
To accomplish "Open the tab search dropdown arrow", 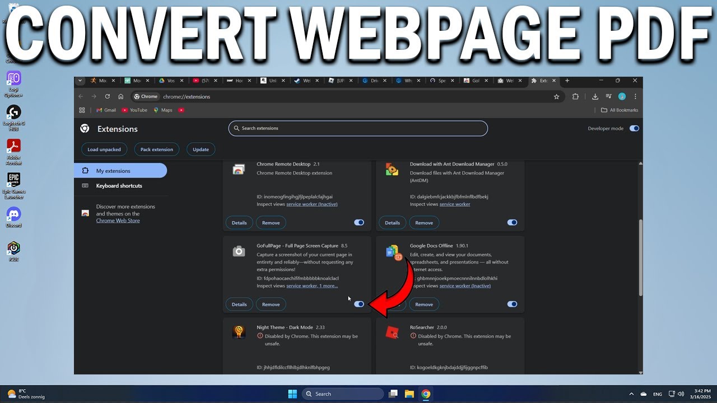I will pyautogui.click(x=80, y=81).
